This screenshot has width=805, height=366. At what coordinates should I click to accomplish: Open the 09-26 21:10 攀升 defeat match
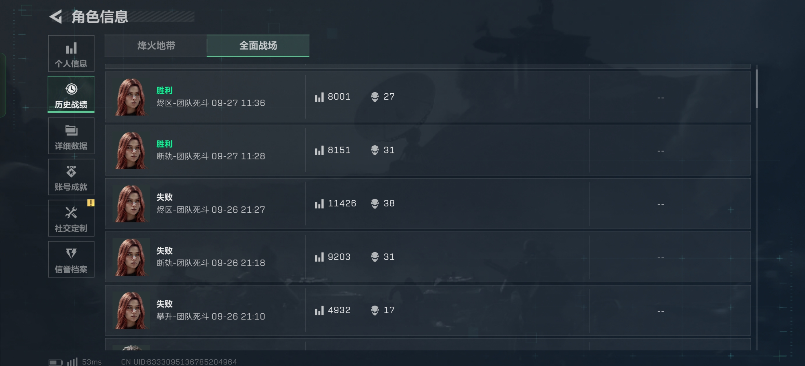tap(427, 310)
